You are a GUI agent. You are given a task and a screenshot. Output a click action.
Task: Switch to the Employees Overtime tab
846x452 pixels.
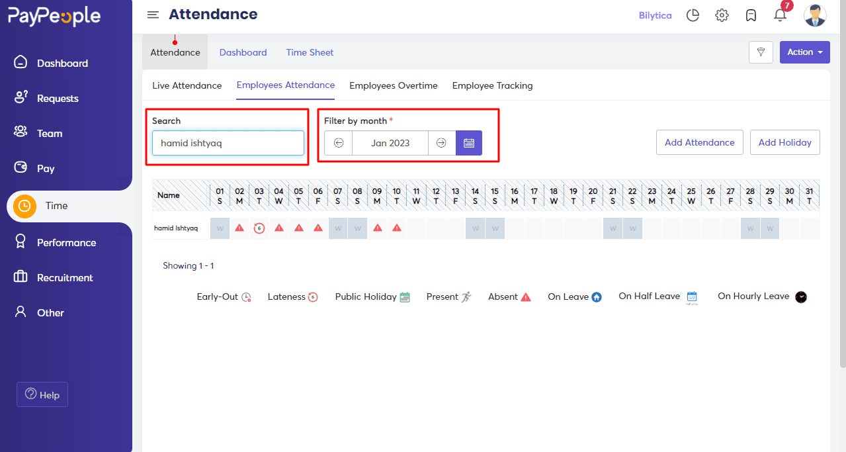393,85
